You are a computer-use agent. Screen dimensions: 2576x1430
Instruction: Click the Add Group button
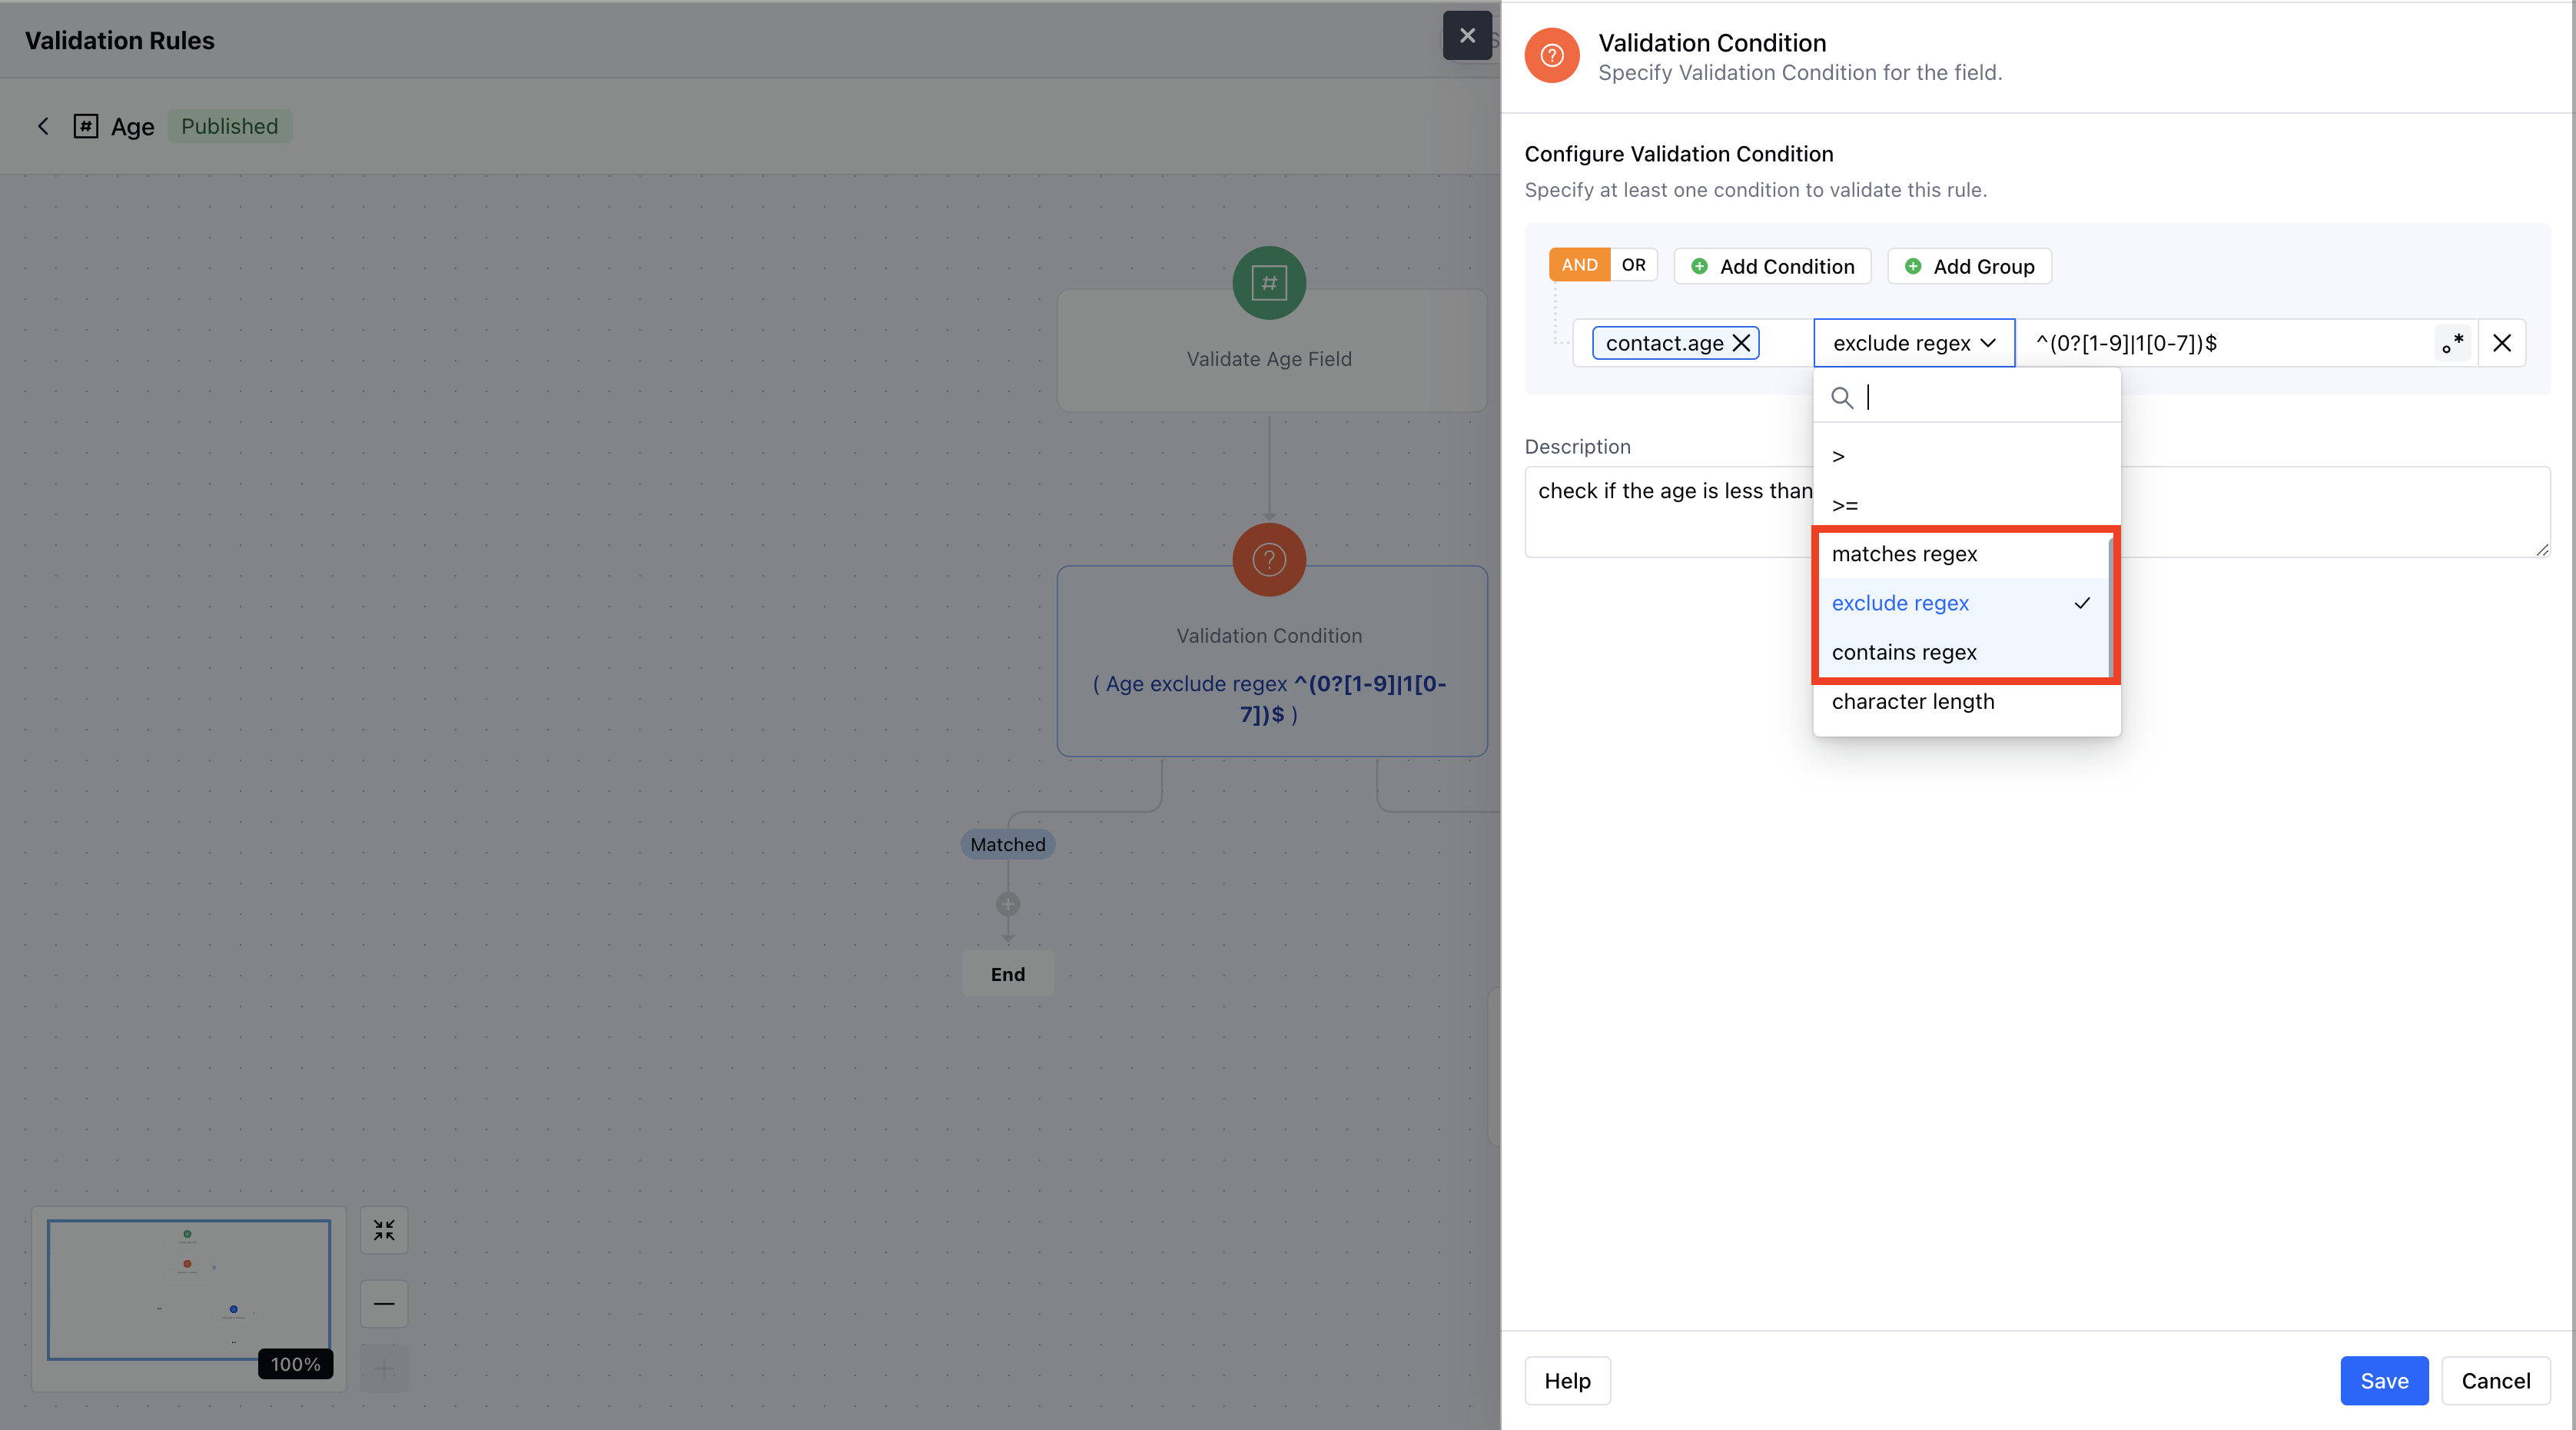[x=1969, y=266]
